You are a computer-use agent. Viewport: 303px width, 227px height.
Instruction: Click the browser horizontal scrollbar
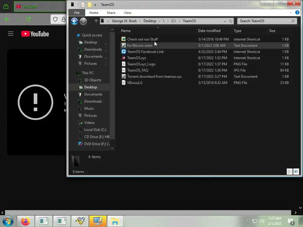point(148,213)
